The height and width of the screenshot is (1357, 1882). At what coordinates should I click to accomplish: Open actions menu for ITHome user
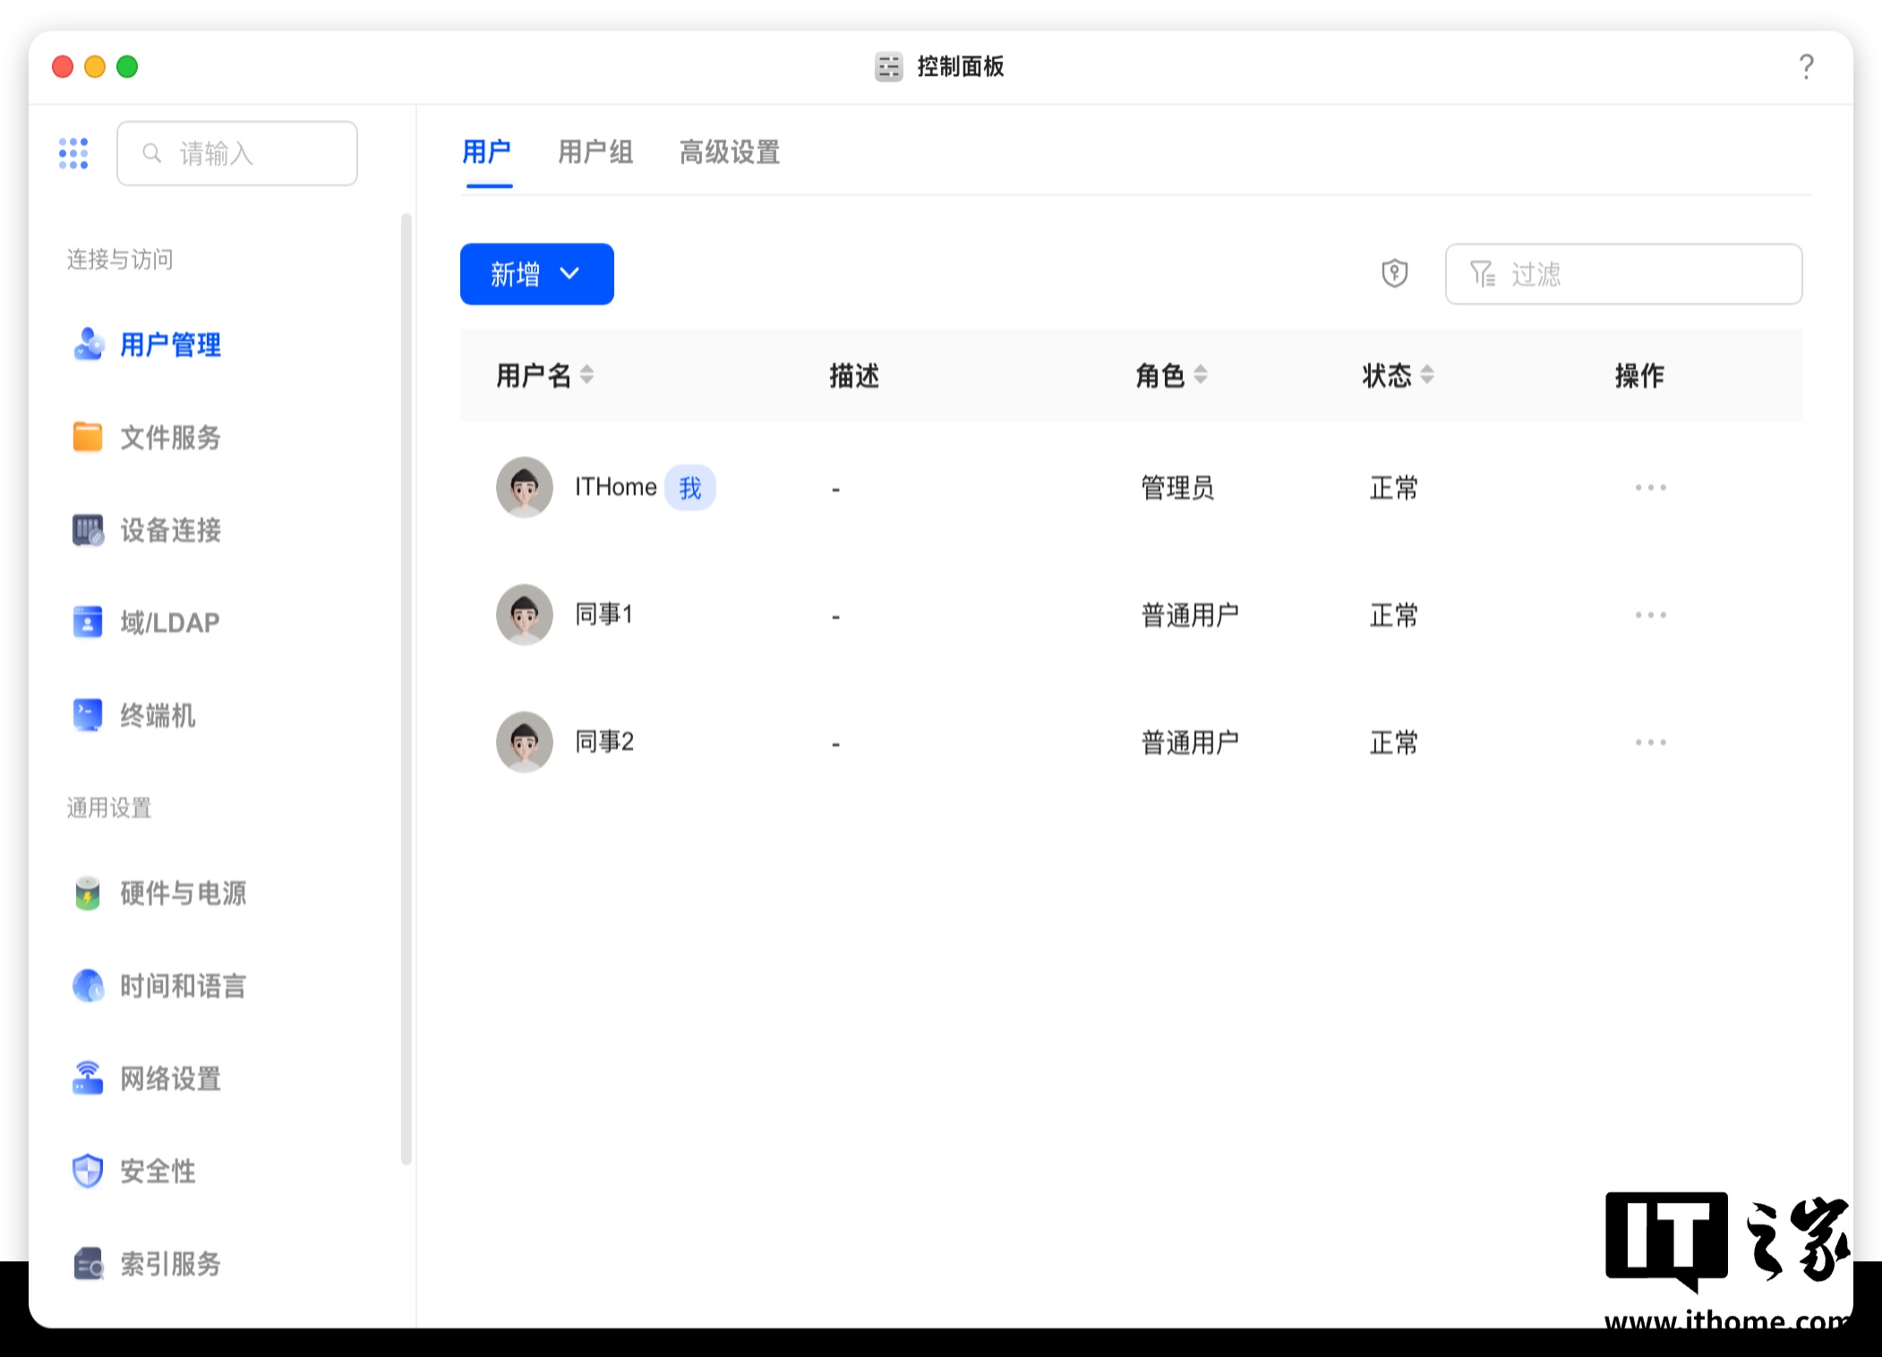(x=1650, y=487)
